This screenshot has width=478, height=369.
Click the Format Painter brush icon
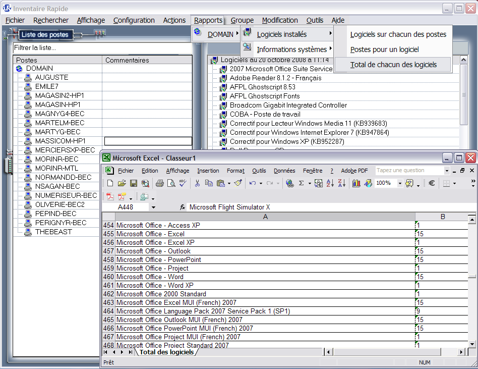pos(238,183)
